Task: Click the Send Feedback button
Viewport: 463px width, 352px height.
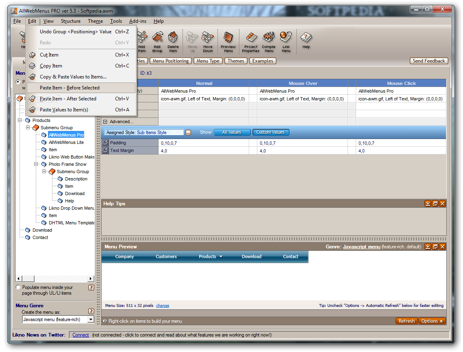Action: (429, 61)
